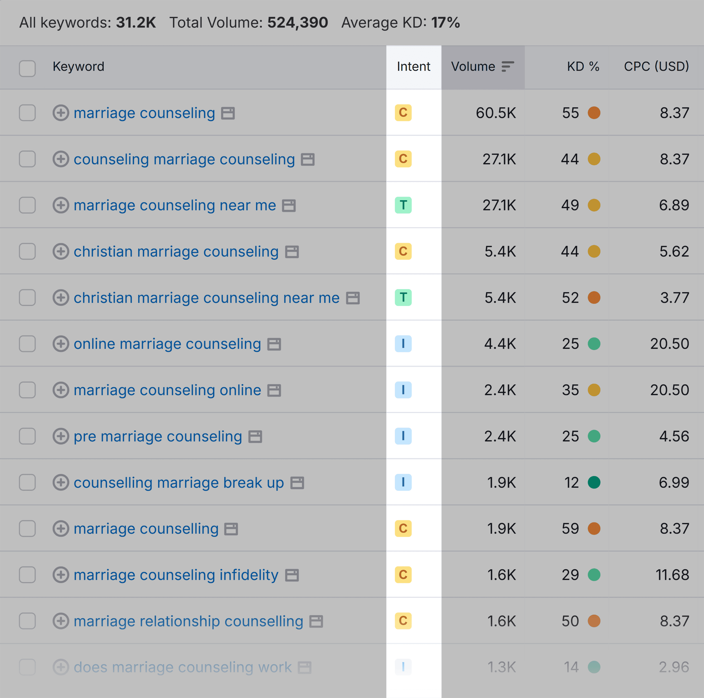The width and height of the screenshot is (704, 698).
Task: Open SERP icon for pre marriage counseling
Action: click(255, 437)
